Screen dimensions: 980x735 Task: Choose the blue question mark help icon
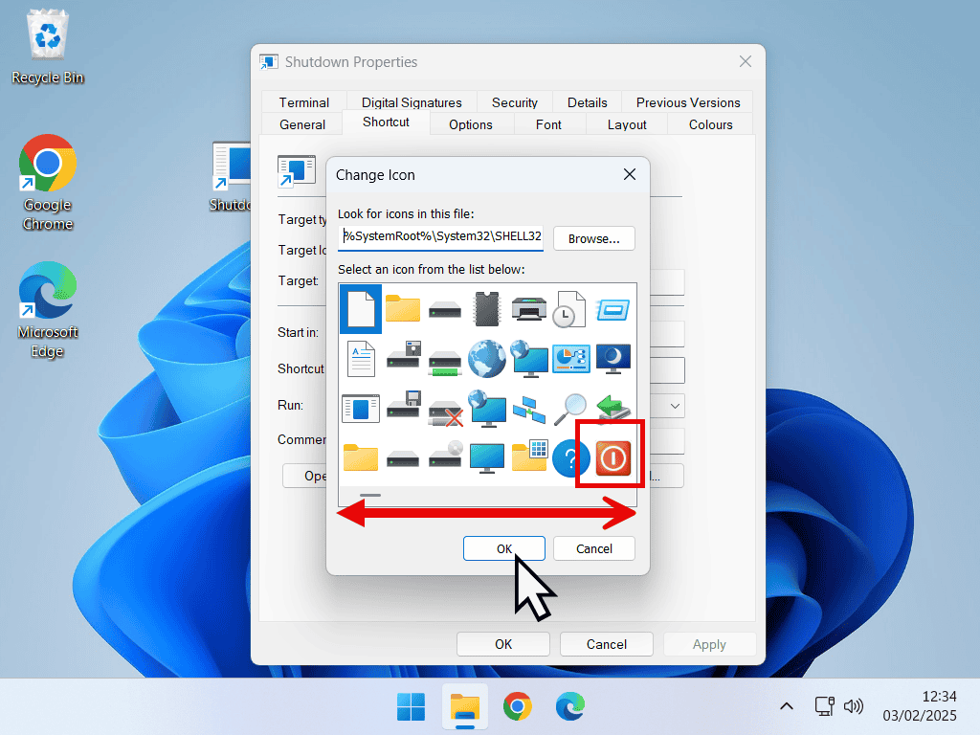570,458
